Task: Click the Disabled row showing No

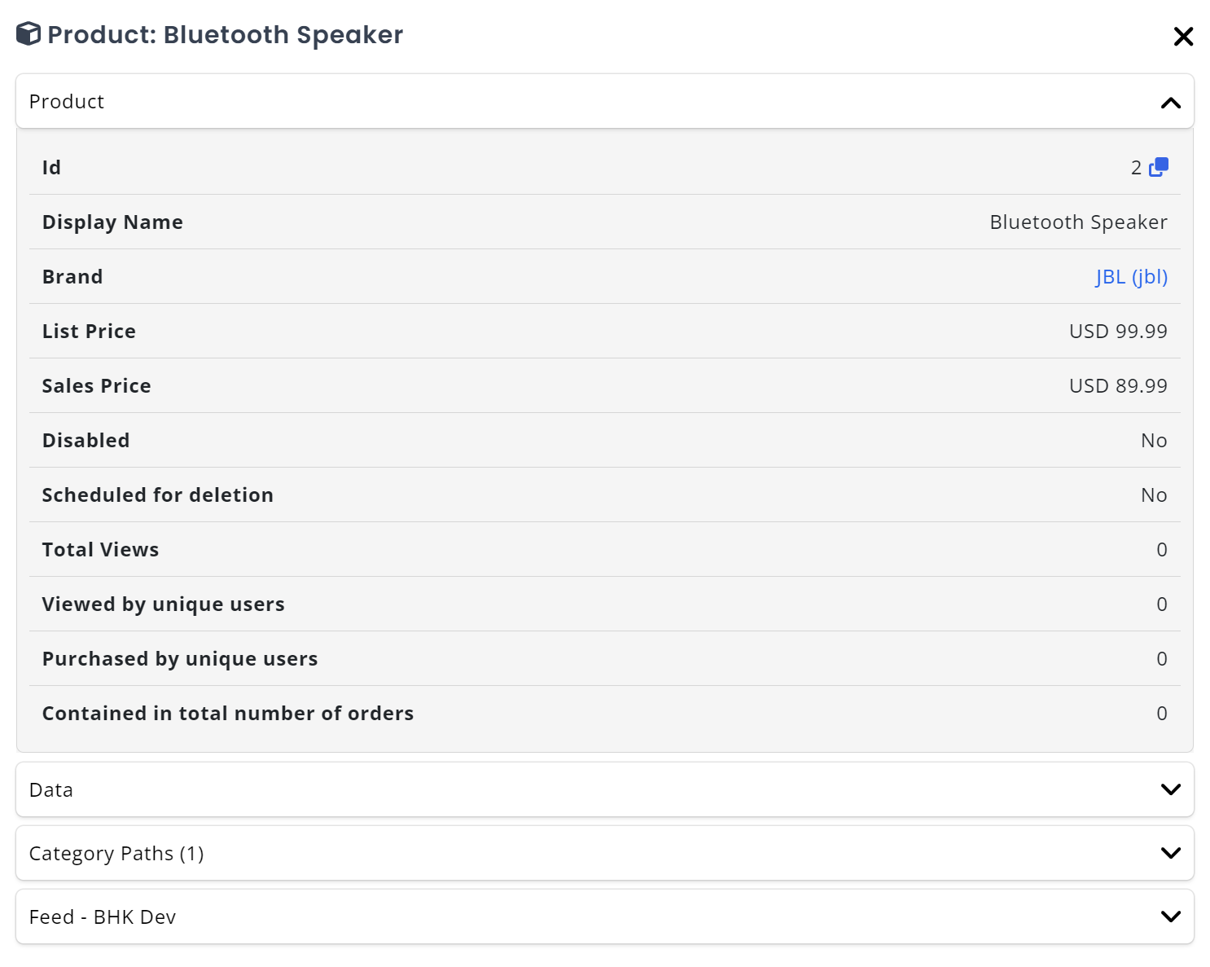Action: [1154, 440]
